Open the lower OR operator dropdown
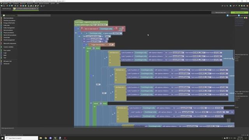 point(104,93)
